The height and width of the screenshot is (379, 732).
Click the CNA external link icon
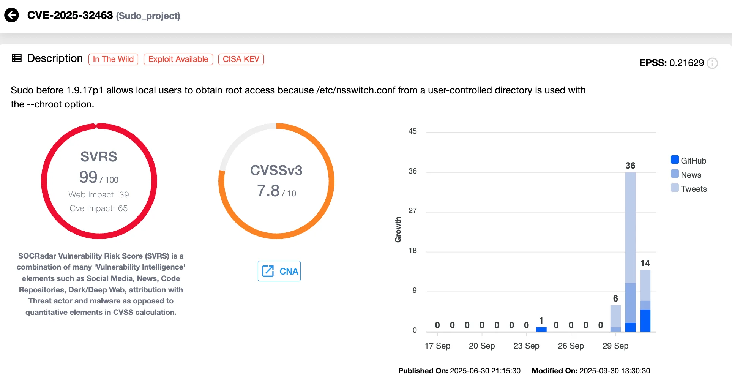(268, 271)
